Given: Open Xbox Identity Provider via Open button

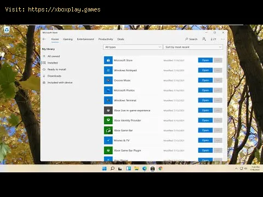Looking at the screenshot, I should tap(205, 120).
